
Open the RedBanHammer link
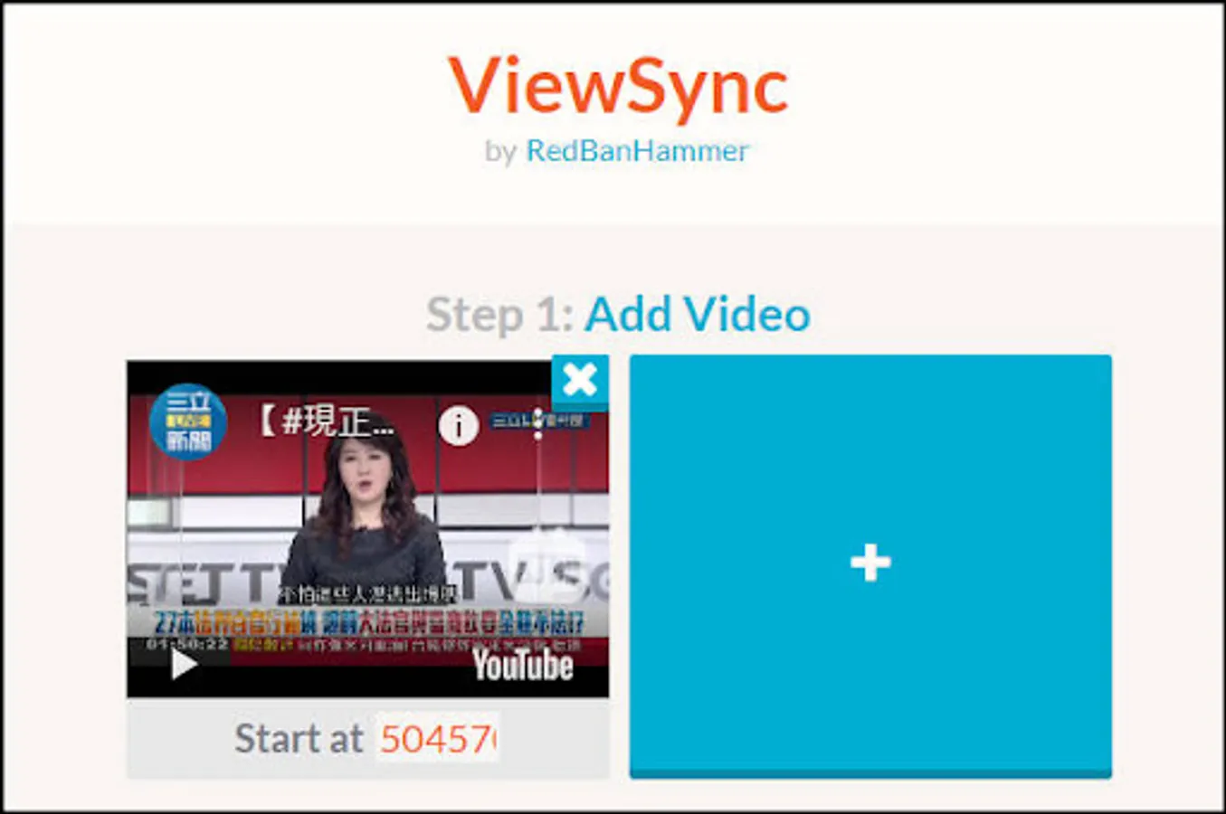(x=636, y=151)
